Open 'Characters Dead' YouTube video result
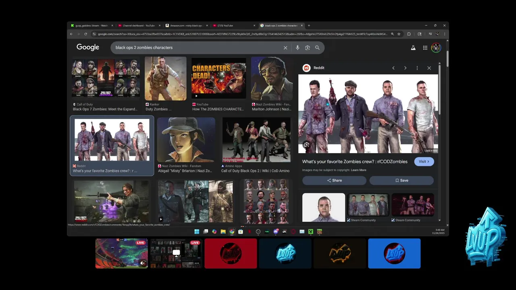 219,84
